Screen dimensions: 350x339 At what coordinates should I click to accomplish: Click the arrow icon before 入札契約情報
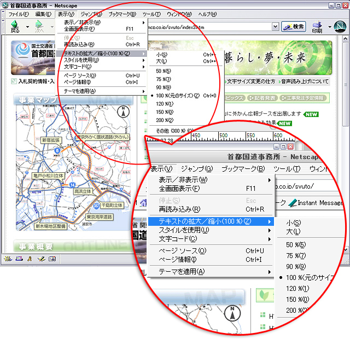(x=14, y=81)
